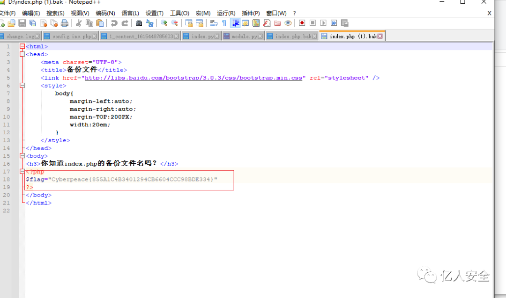Viewport: 506px width, 298px height.
Task: Open Find with binoculars icon
Action: point(139,23)
